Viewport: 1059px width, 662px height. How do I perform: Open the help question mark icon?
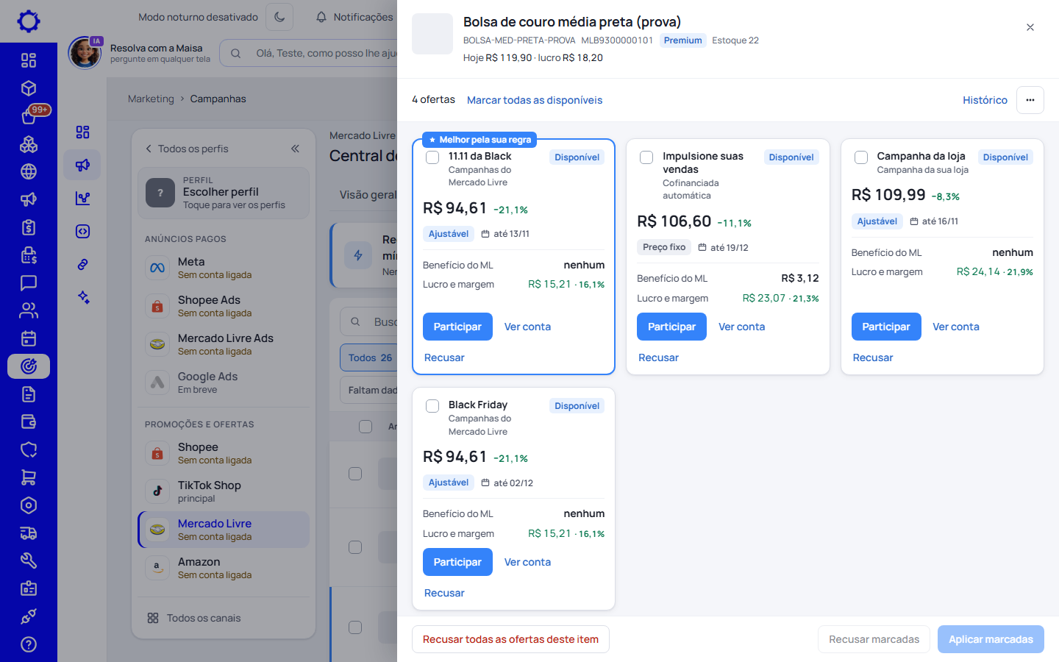coord(29,644)
